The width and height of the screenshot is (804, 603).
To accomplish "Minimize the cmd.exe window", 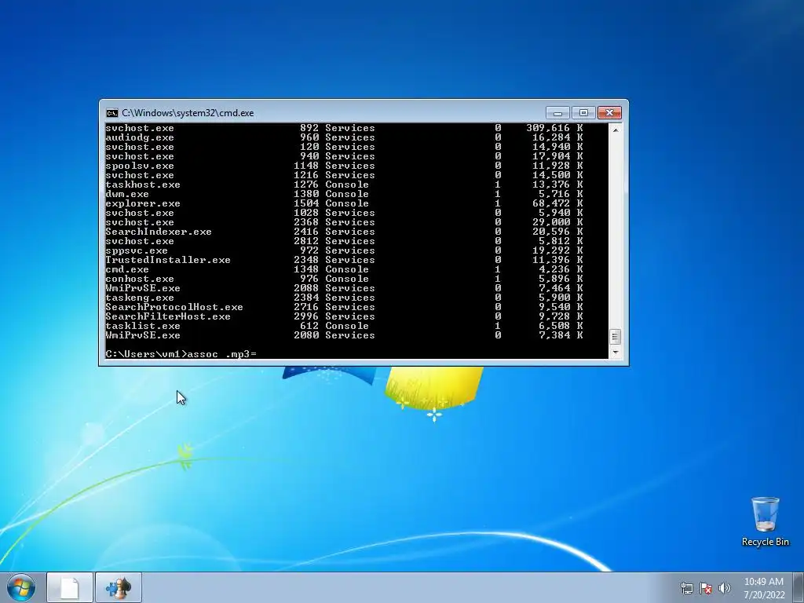I will 558,113.
